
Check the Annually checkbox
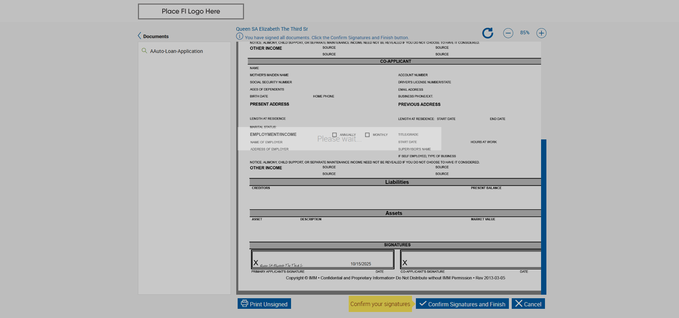(x=335, y=135)
